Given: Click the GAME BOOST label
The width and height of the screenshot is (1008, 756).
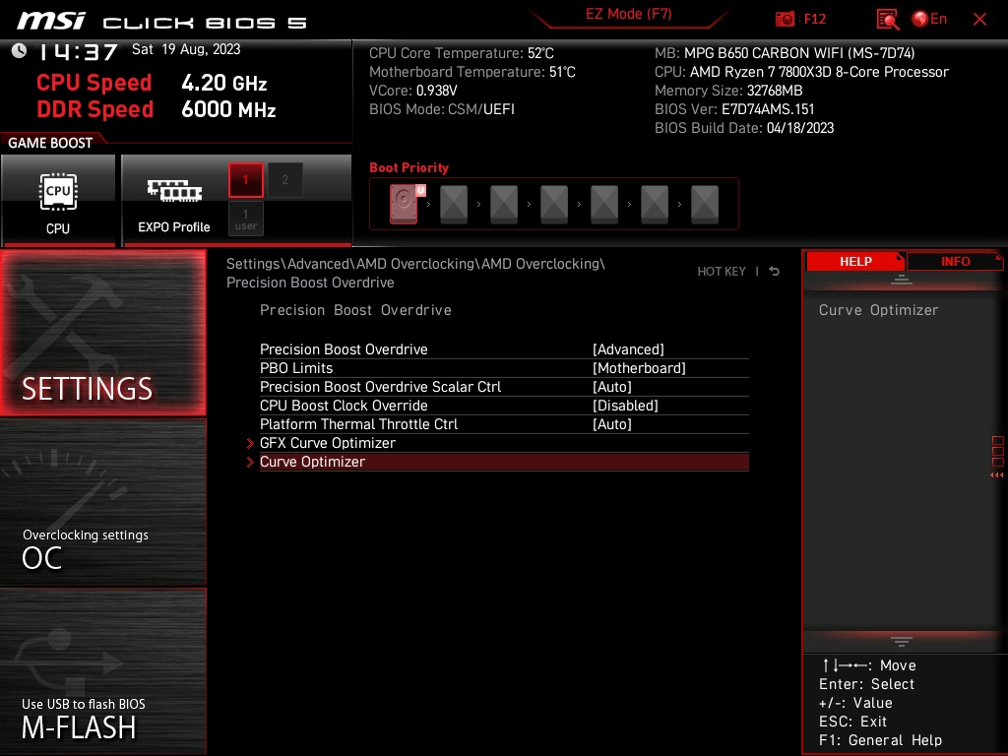Looking at the screenshot, I should pyautogui.click(x=50, y=143).
